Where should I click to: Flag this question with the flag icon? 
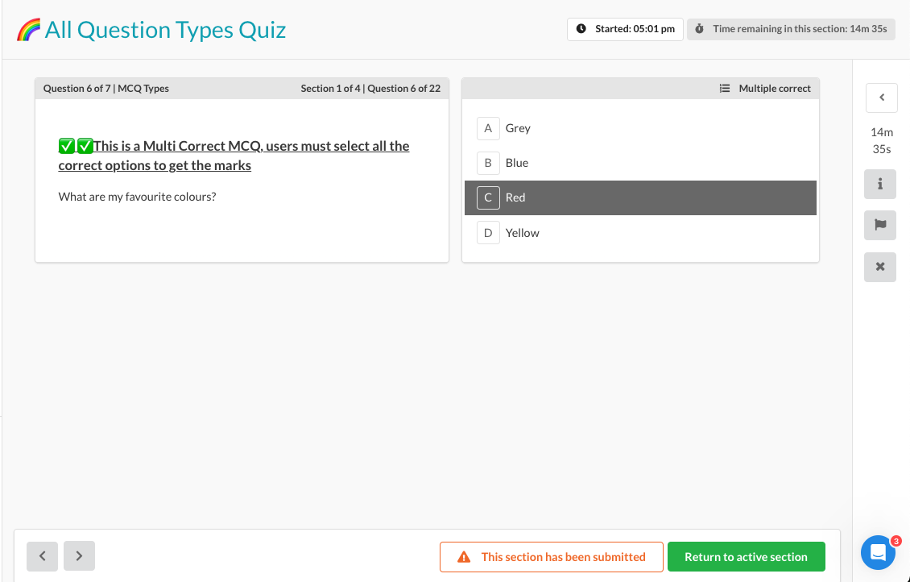pyautogui.click(x=880, y=225)
